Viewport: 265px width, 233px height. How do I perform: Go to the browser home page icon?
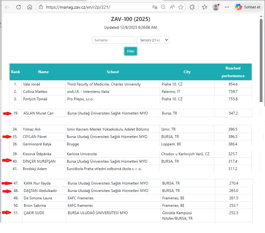point(30,7)
